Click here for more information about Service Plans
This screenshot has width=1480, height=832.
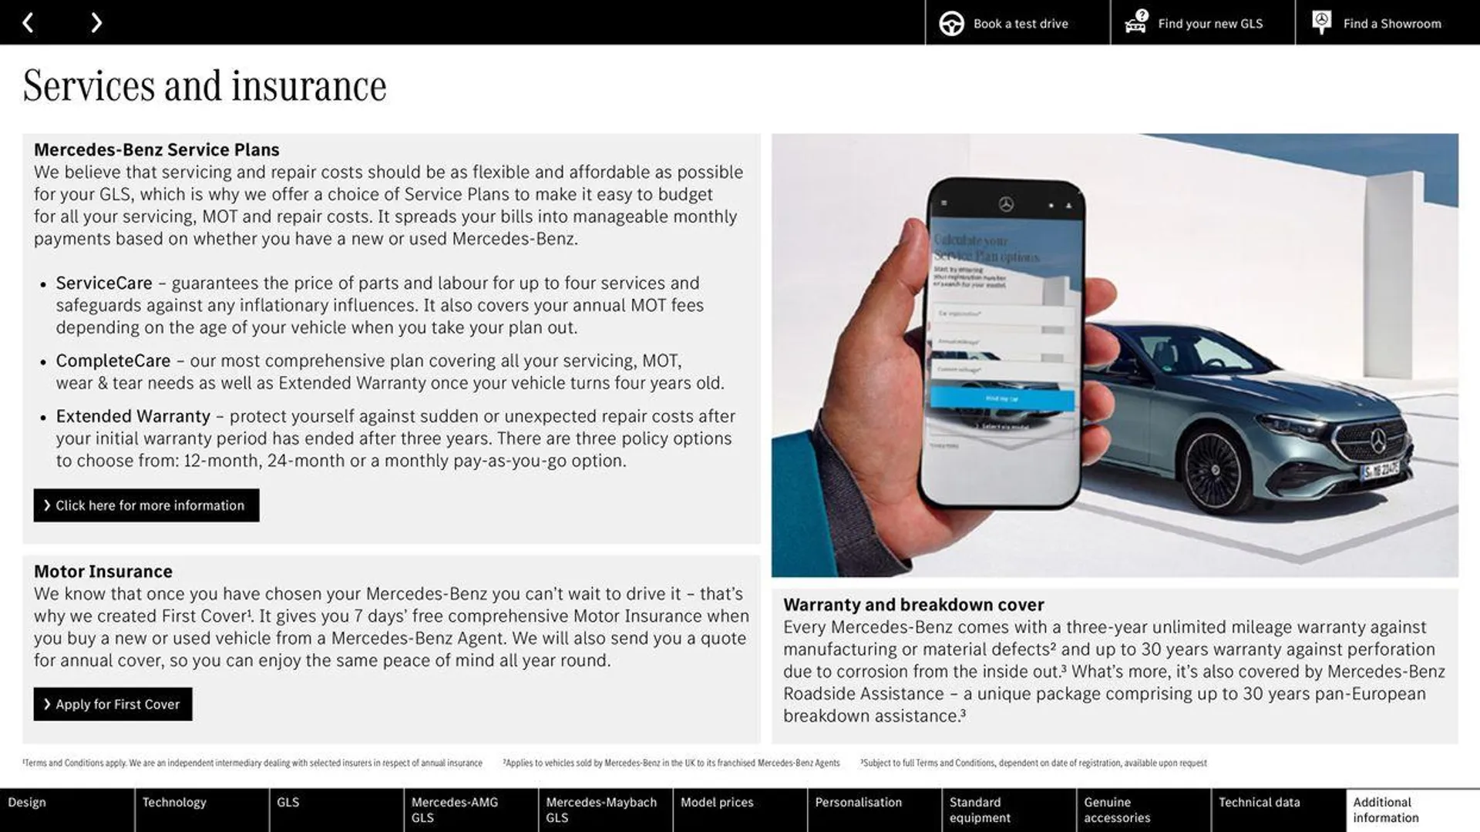(146, 505)
